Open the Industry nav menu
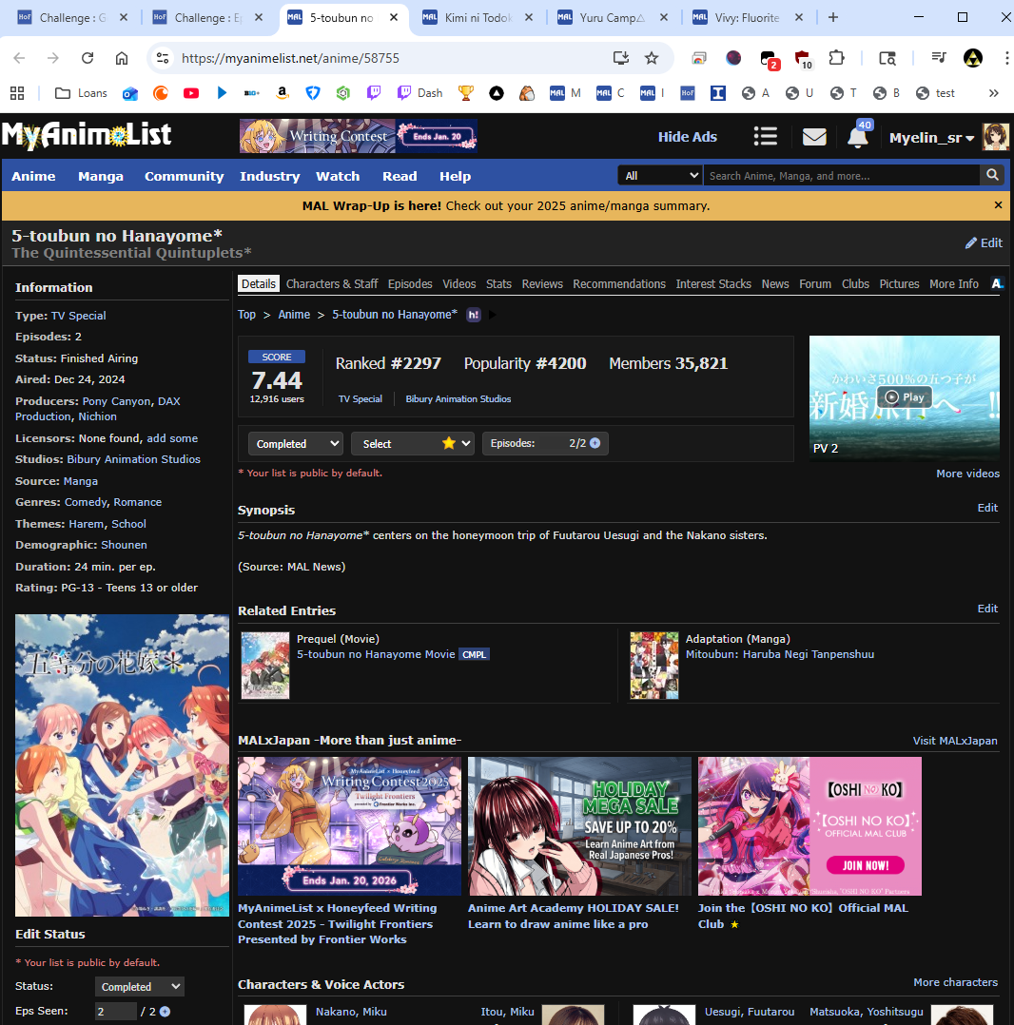The height and width of the screenshot is (1025, 1014). point(269,176)
